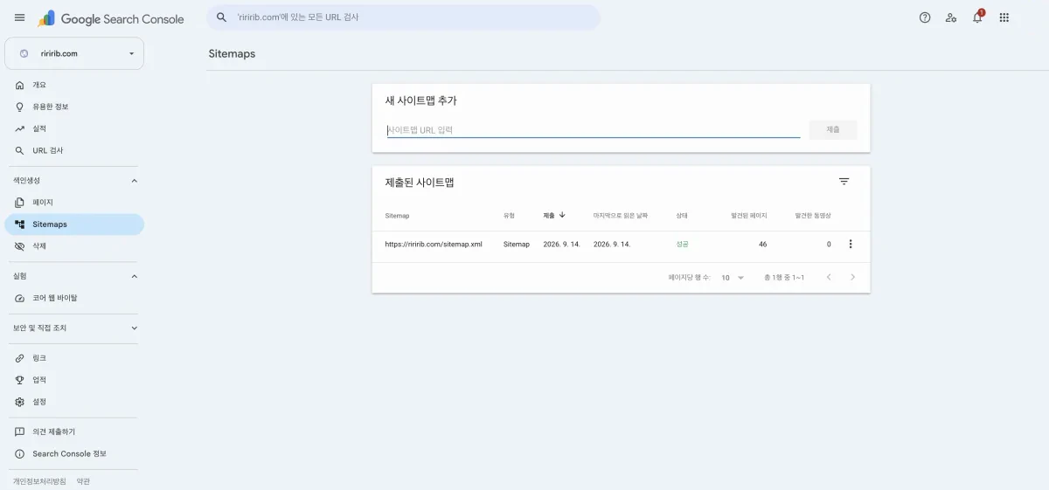The width and height of the screenshot is (1049, 490).
Task: Open URL 검사 inspection tool
Action: click(74, 150)
